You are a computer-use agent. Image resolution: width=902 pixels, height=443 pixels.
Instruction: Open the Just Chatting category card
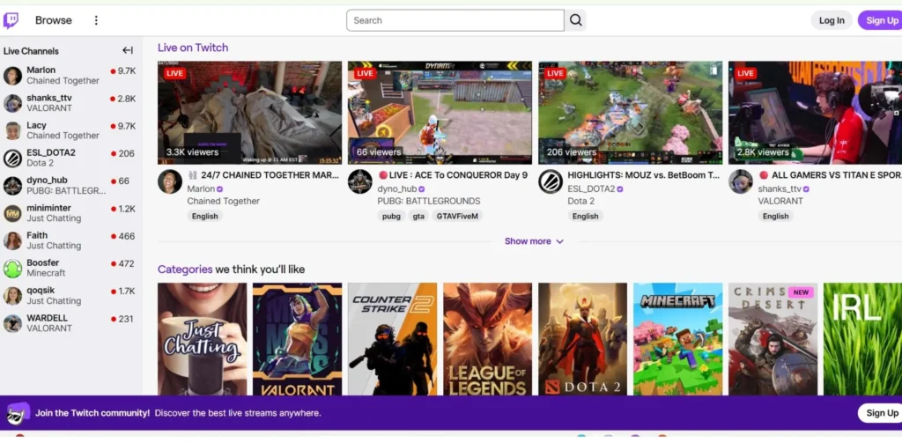pyautogui.click(x=202, y=339)
